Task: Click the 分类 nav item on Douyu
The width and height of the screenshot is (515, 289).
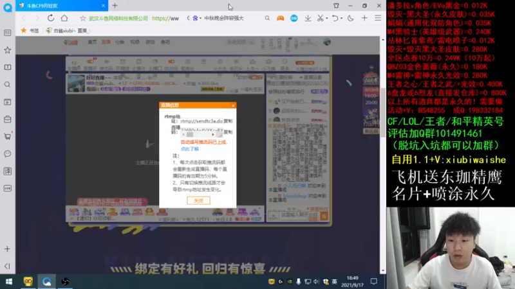Action: click(x=120, y=42)
